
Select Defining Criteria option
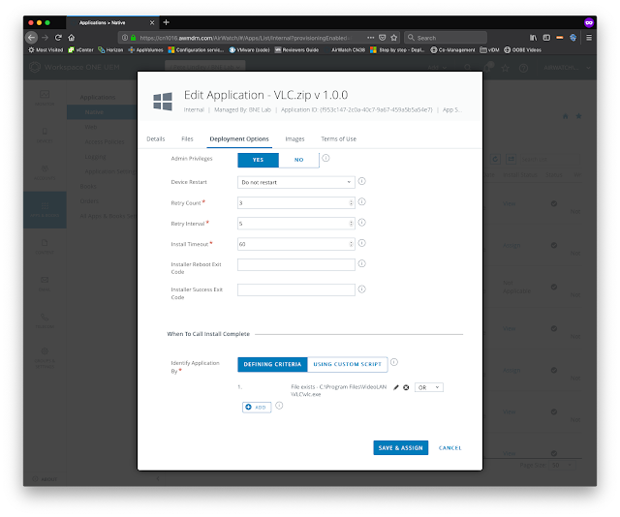click(272, 364)
